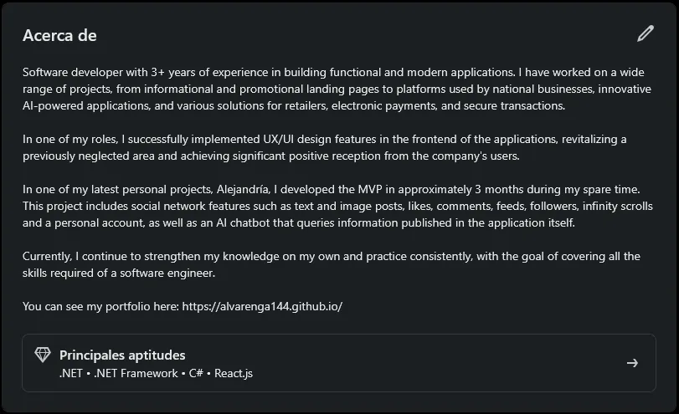
Task: Select the Principales aptitudes heading
Action: (122, 355)
